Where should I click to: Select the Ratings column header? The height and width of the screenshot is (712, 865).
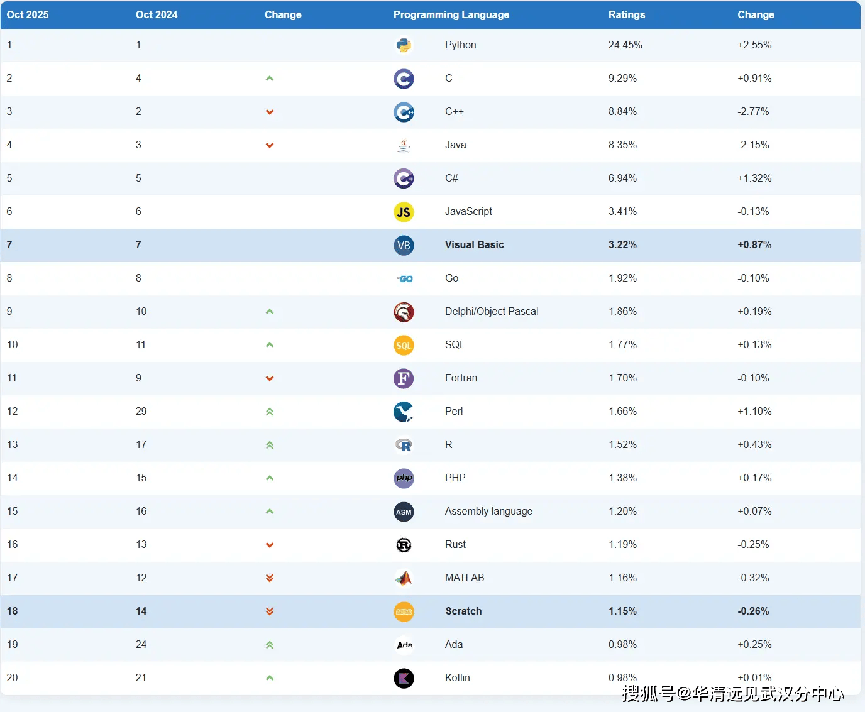[x=627, y=14]
